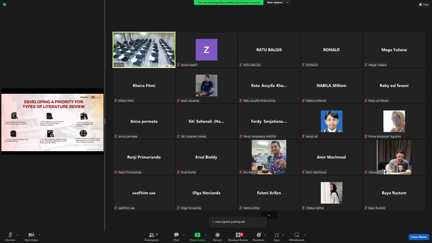Click the screen sharing notification banner
Screen dimensions: 432x243
click(229, 3)
